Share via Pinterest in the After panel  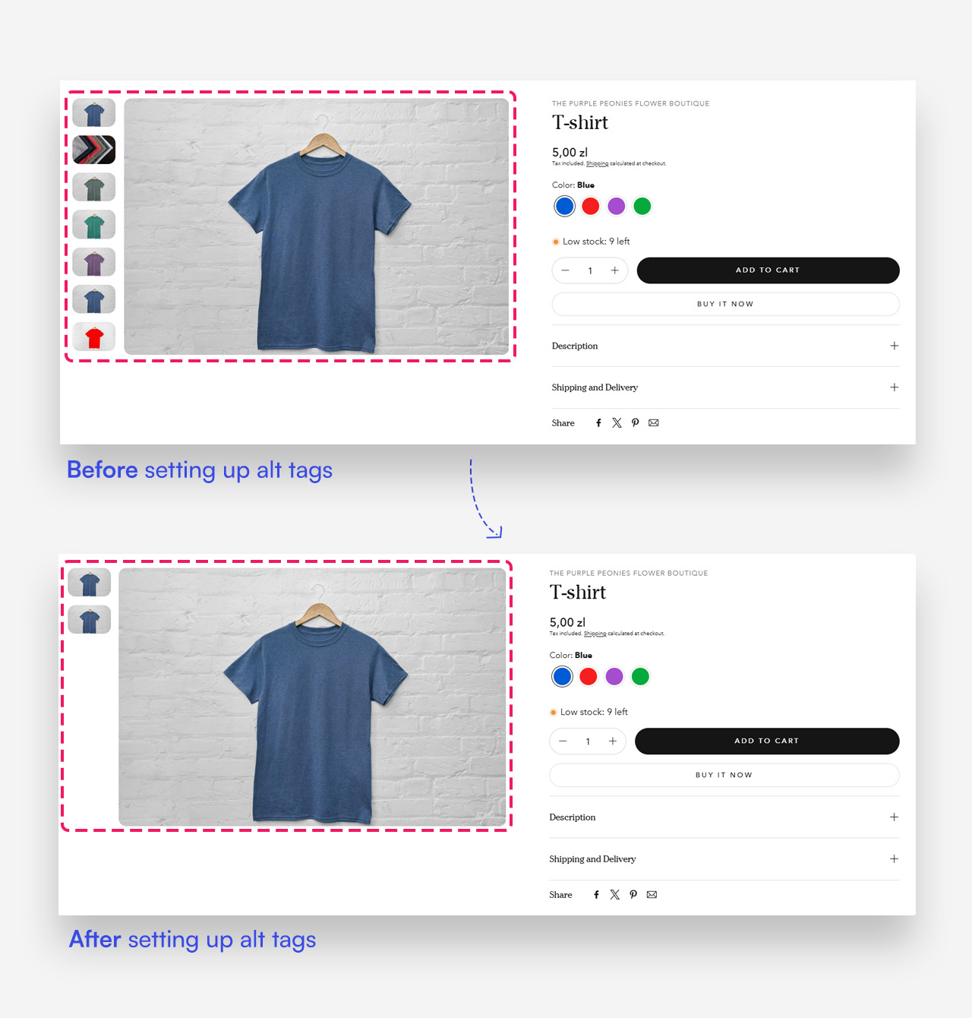pyautogui.click(x=633, y=895)
